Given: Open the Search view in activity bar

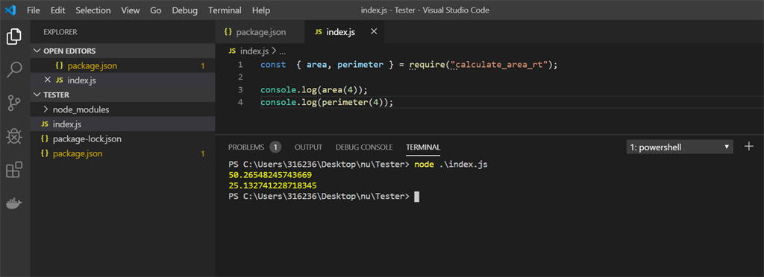Looking at the screenshot, I should click(x=14, y=69).
